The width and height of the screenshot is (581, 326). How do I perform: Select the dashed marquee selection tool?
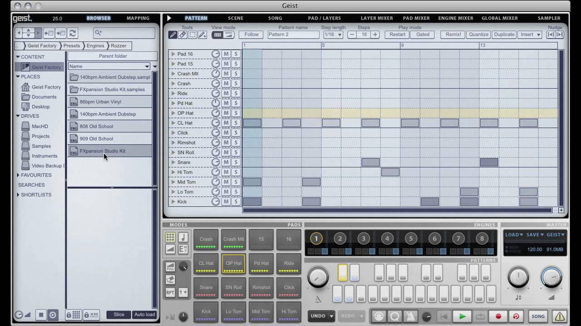(192, 35)
